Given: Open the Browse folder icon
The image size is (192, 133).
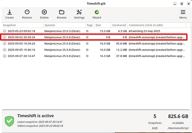Looking at the screenshot, I should click(x=61, y=12).
